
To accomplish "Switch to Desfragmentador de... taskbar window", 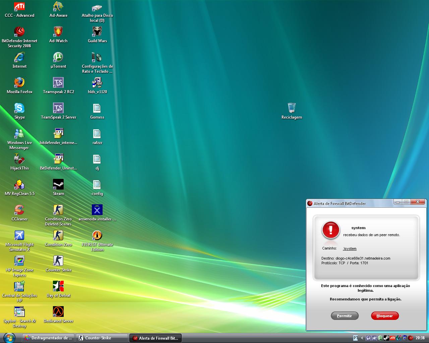I will click(x=49, y=338).
